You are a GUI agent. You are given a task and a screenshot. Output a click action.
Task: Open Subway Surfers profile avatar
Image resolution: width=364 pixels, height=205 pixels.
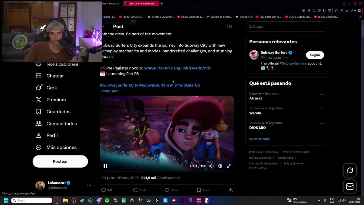254,55
